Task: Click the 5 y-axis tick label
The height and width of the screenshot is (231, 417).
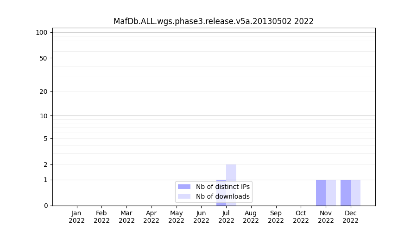Action: [45, 138]
